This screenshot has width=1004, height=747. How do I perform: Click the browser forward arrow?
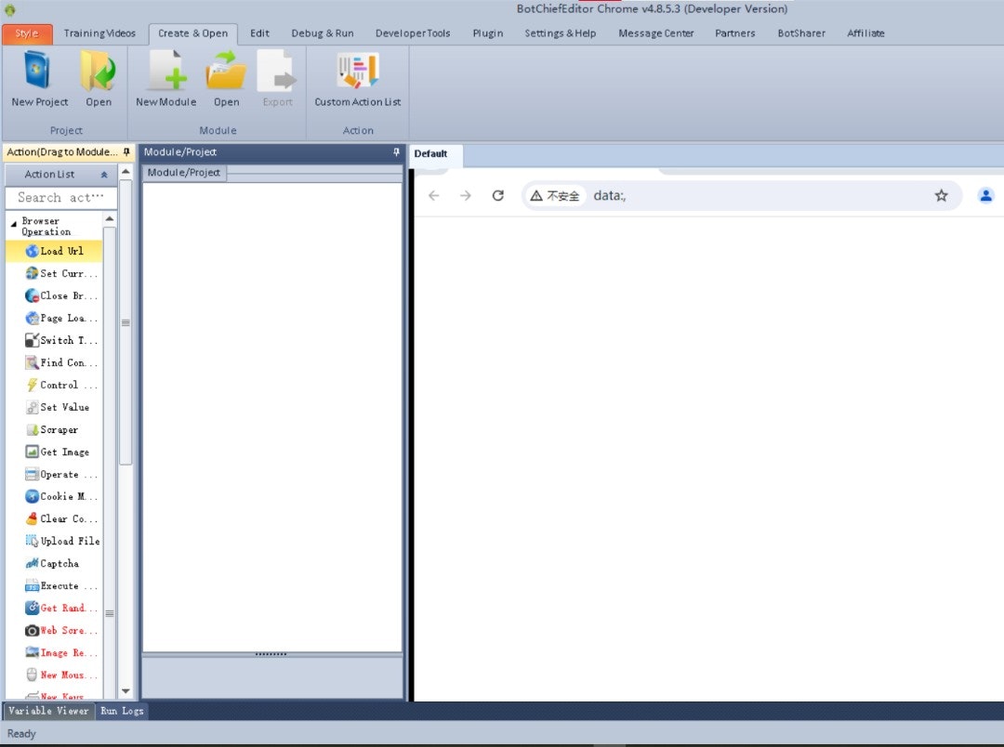click(x=466, y=195)
